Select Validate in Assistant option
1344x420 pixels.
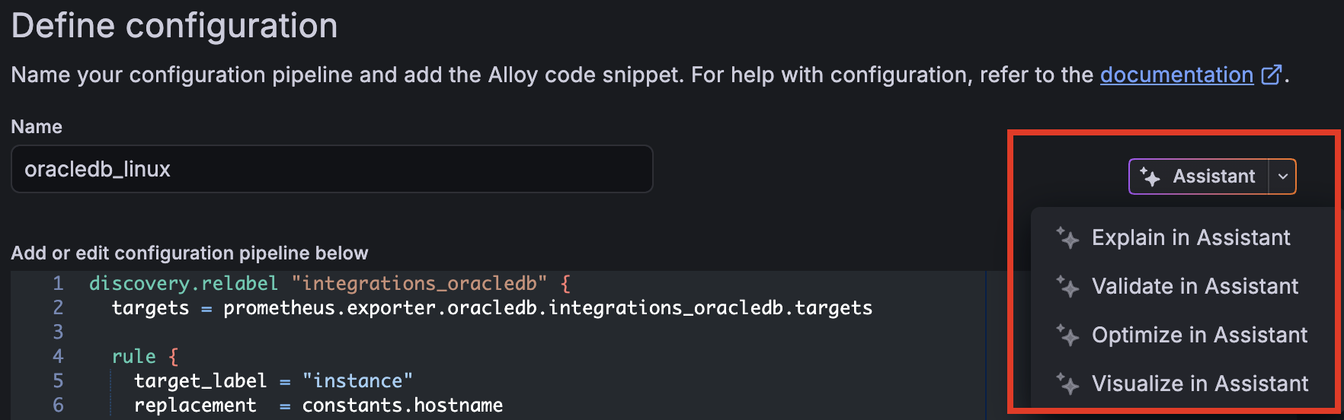pos(1195,286)
